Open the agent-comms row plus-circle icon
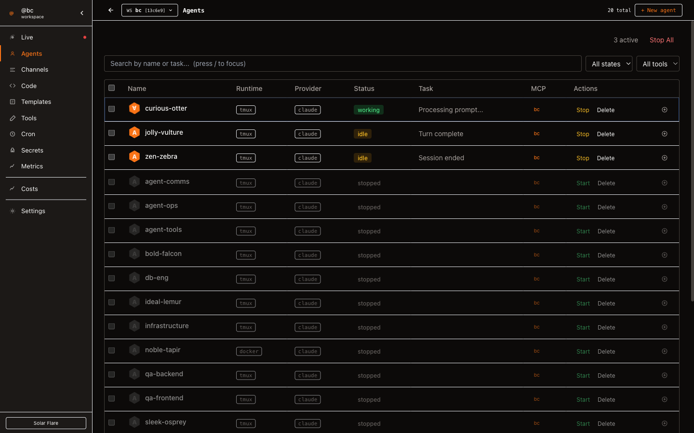Screen dimensions: 694x433 pos(665,183)
